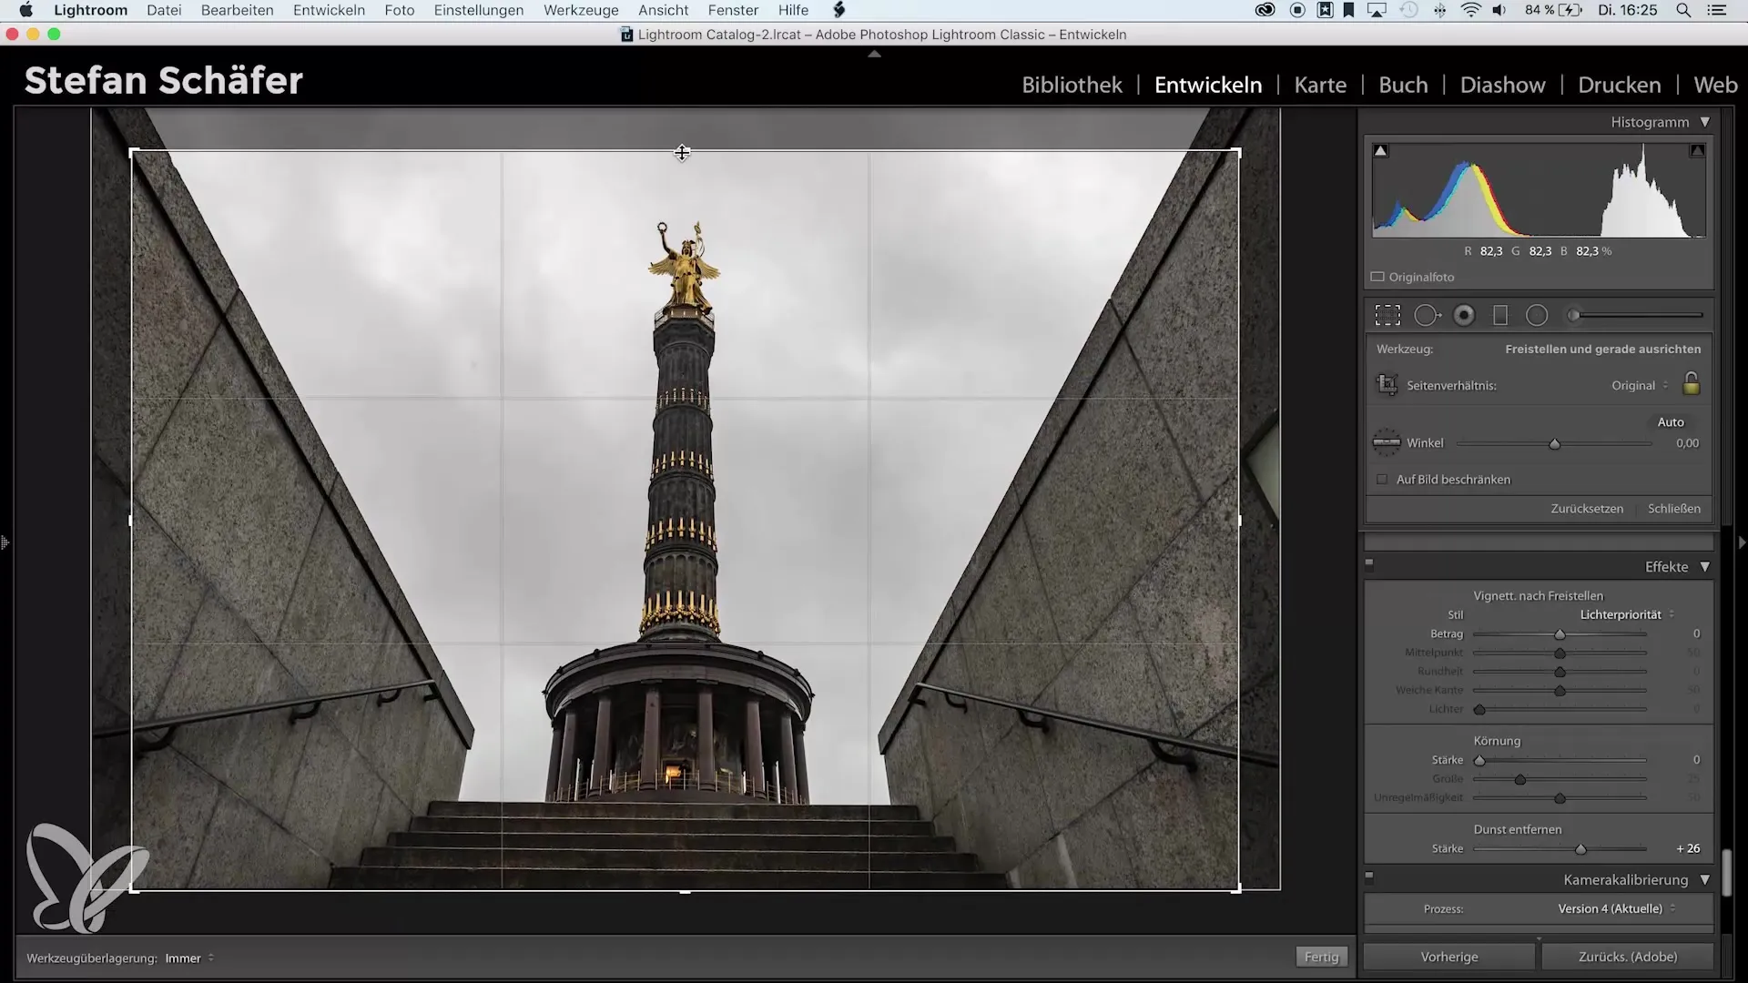Click Zurücksetzen in crop panel
Image resolution: width=1748 pixels, height=983 pixels.
[1587, 508]
